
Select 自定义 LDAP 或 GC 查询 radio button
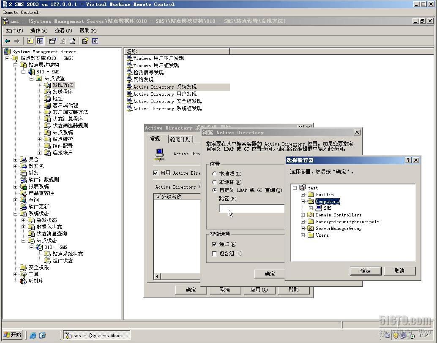pyautogui.click(x=215, y=190)
